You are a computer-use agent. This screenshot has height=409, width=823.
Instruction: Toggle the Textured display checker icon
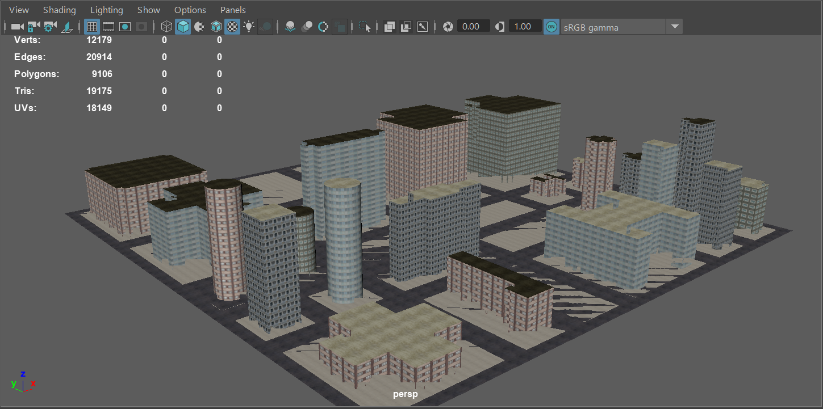click(x=232, y=27)
